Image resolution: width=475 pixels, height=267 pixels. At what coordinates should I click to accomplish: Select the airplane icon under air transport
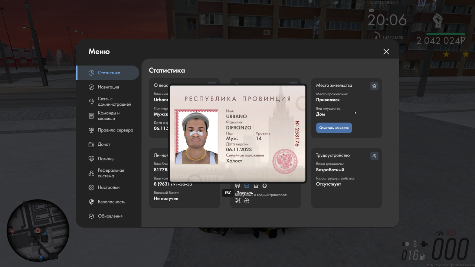click(237, 200)
